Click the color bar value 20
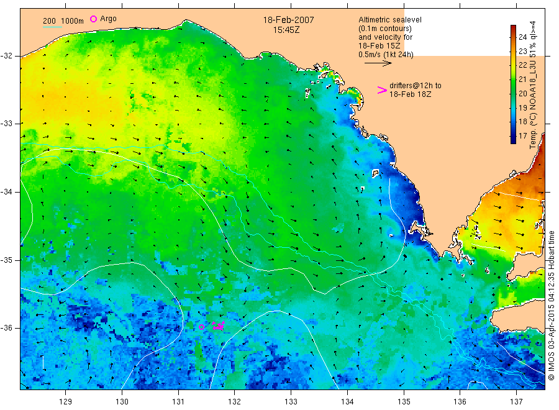Image resolution: width=559 pixels, height=410 pixels. click(522, 93)
